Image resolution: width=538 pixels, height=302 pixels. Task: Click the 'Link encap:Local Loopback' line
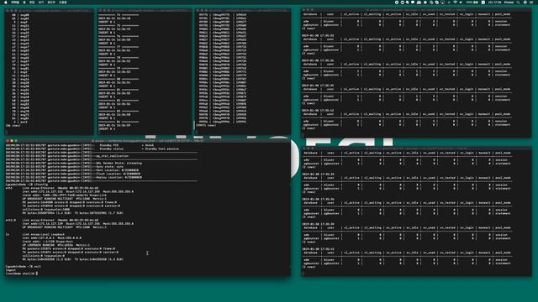tap(43, 234)
